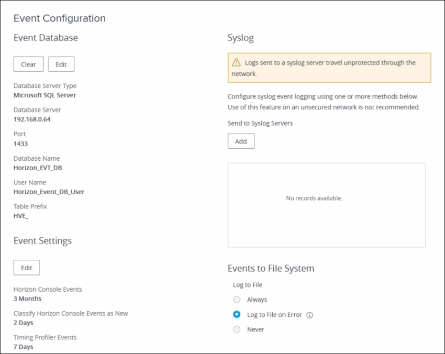Edit the Event Settings values
445x354 pixels.
(26, 268)
